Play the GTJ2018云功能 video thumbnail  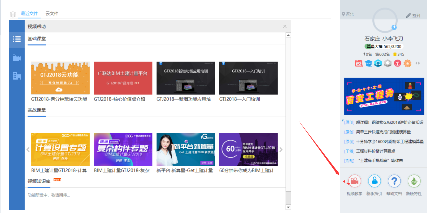click(x=60, y=78)
